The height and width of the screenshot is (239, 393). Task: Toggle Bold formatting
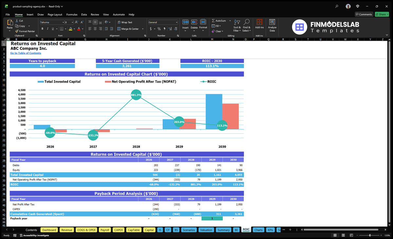tap(43, 29)
